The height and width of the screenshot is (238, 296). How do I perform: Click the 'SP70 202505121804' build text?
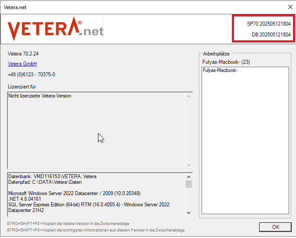coord(269,23)
